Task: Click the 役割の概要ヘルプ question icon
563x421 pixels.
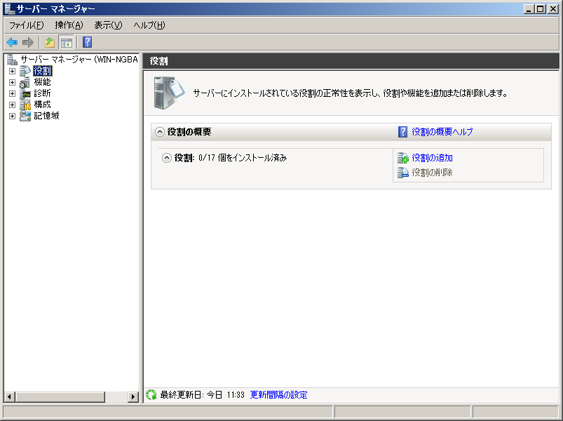Action: pyautogui.click(x=403, y=132)
